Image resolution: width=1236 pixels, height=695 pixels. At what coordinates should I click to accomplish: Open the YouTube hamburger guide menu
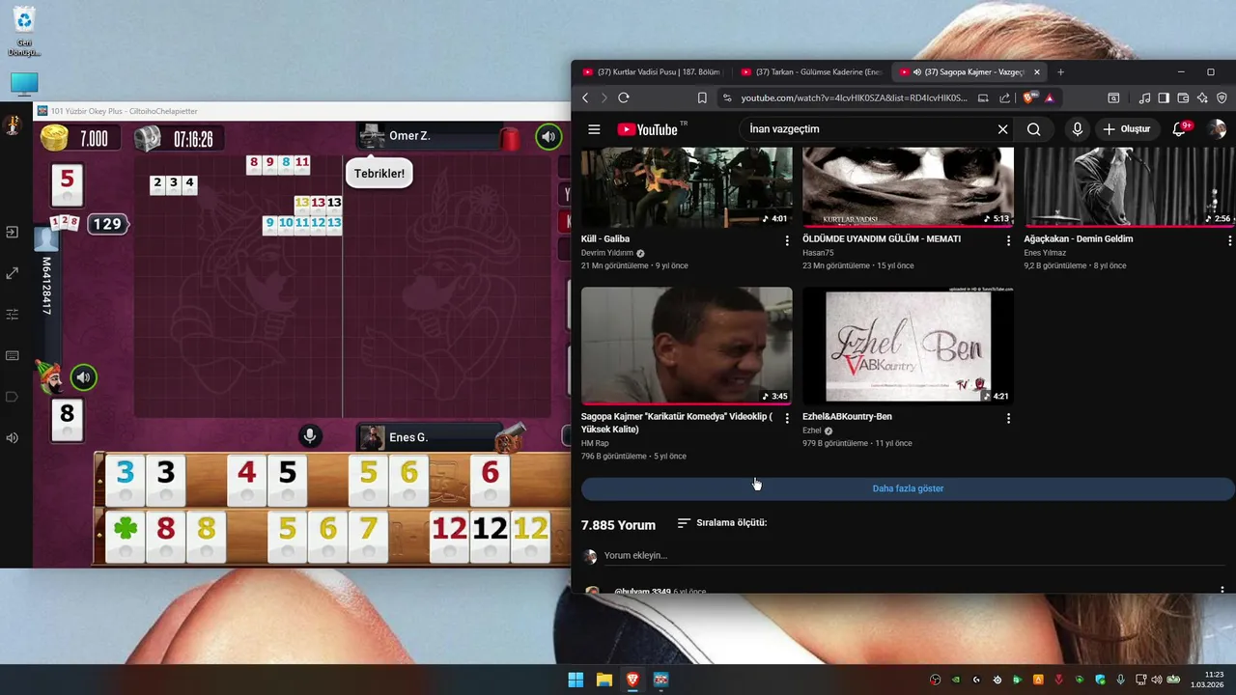click(x=594, y=129)
